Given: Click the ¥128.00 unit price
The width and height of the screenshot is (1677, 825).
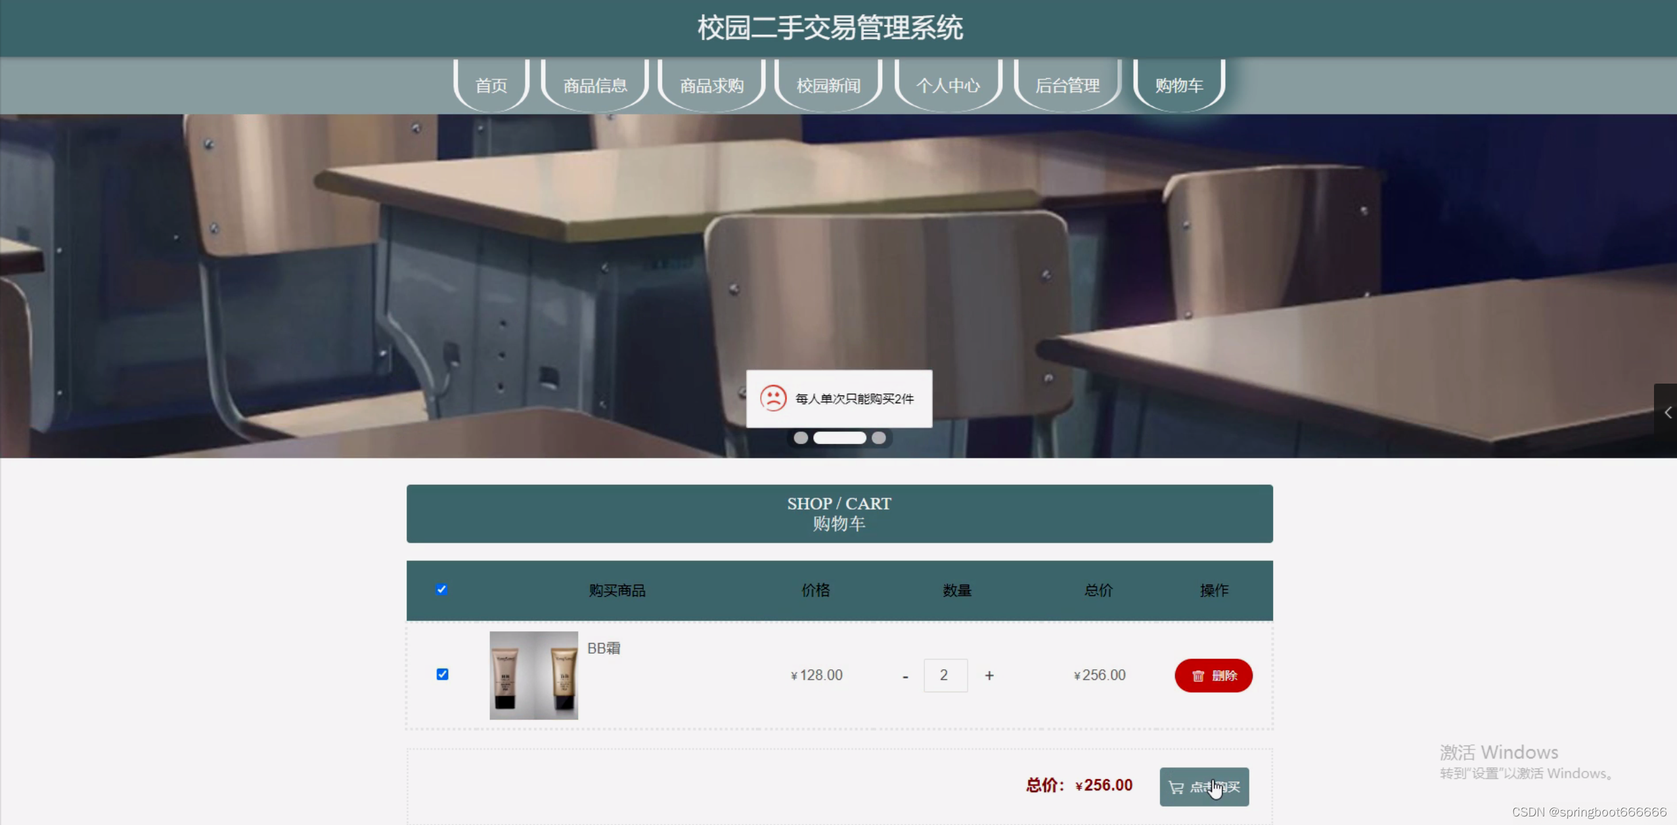Looking at the screenshot, I should click(816, 675).
